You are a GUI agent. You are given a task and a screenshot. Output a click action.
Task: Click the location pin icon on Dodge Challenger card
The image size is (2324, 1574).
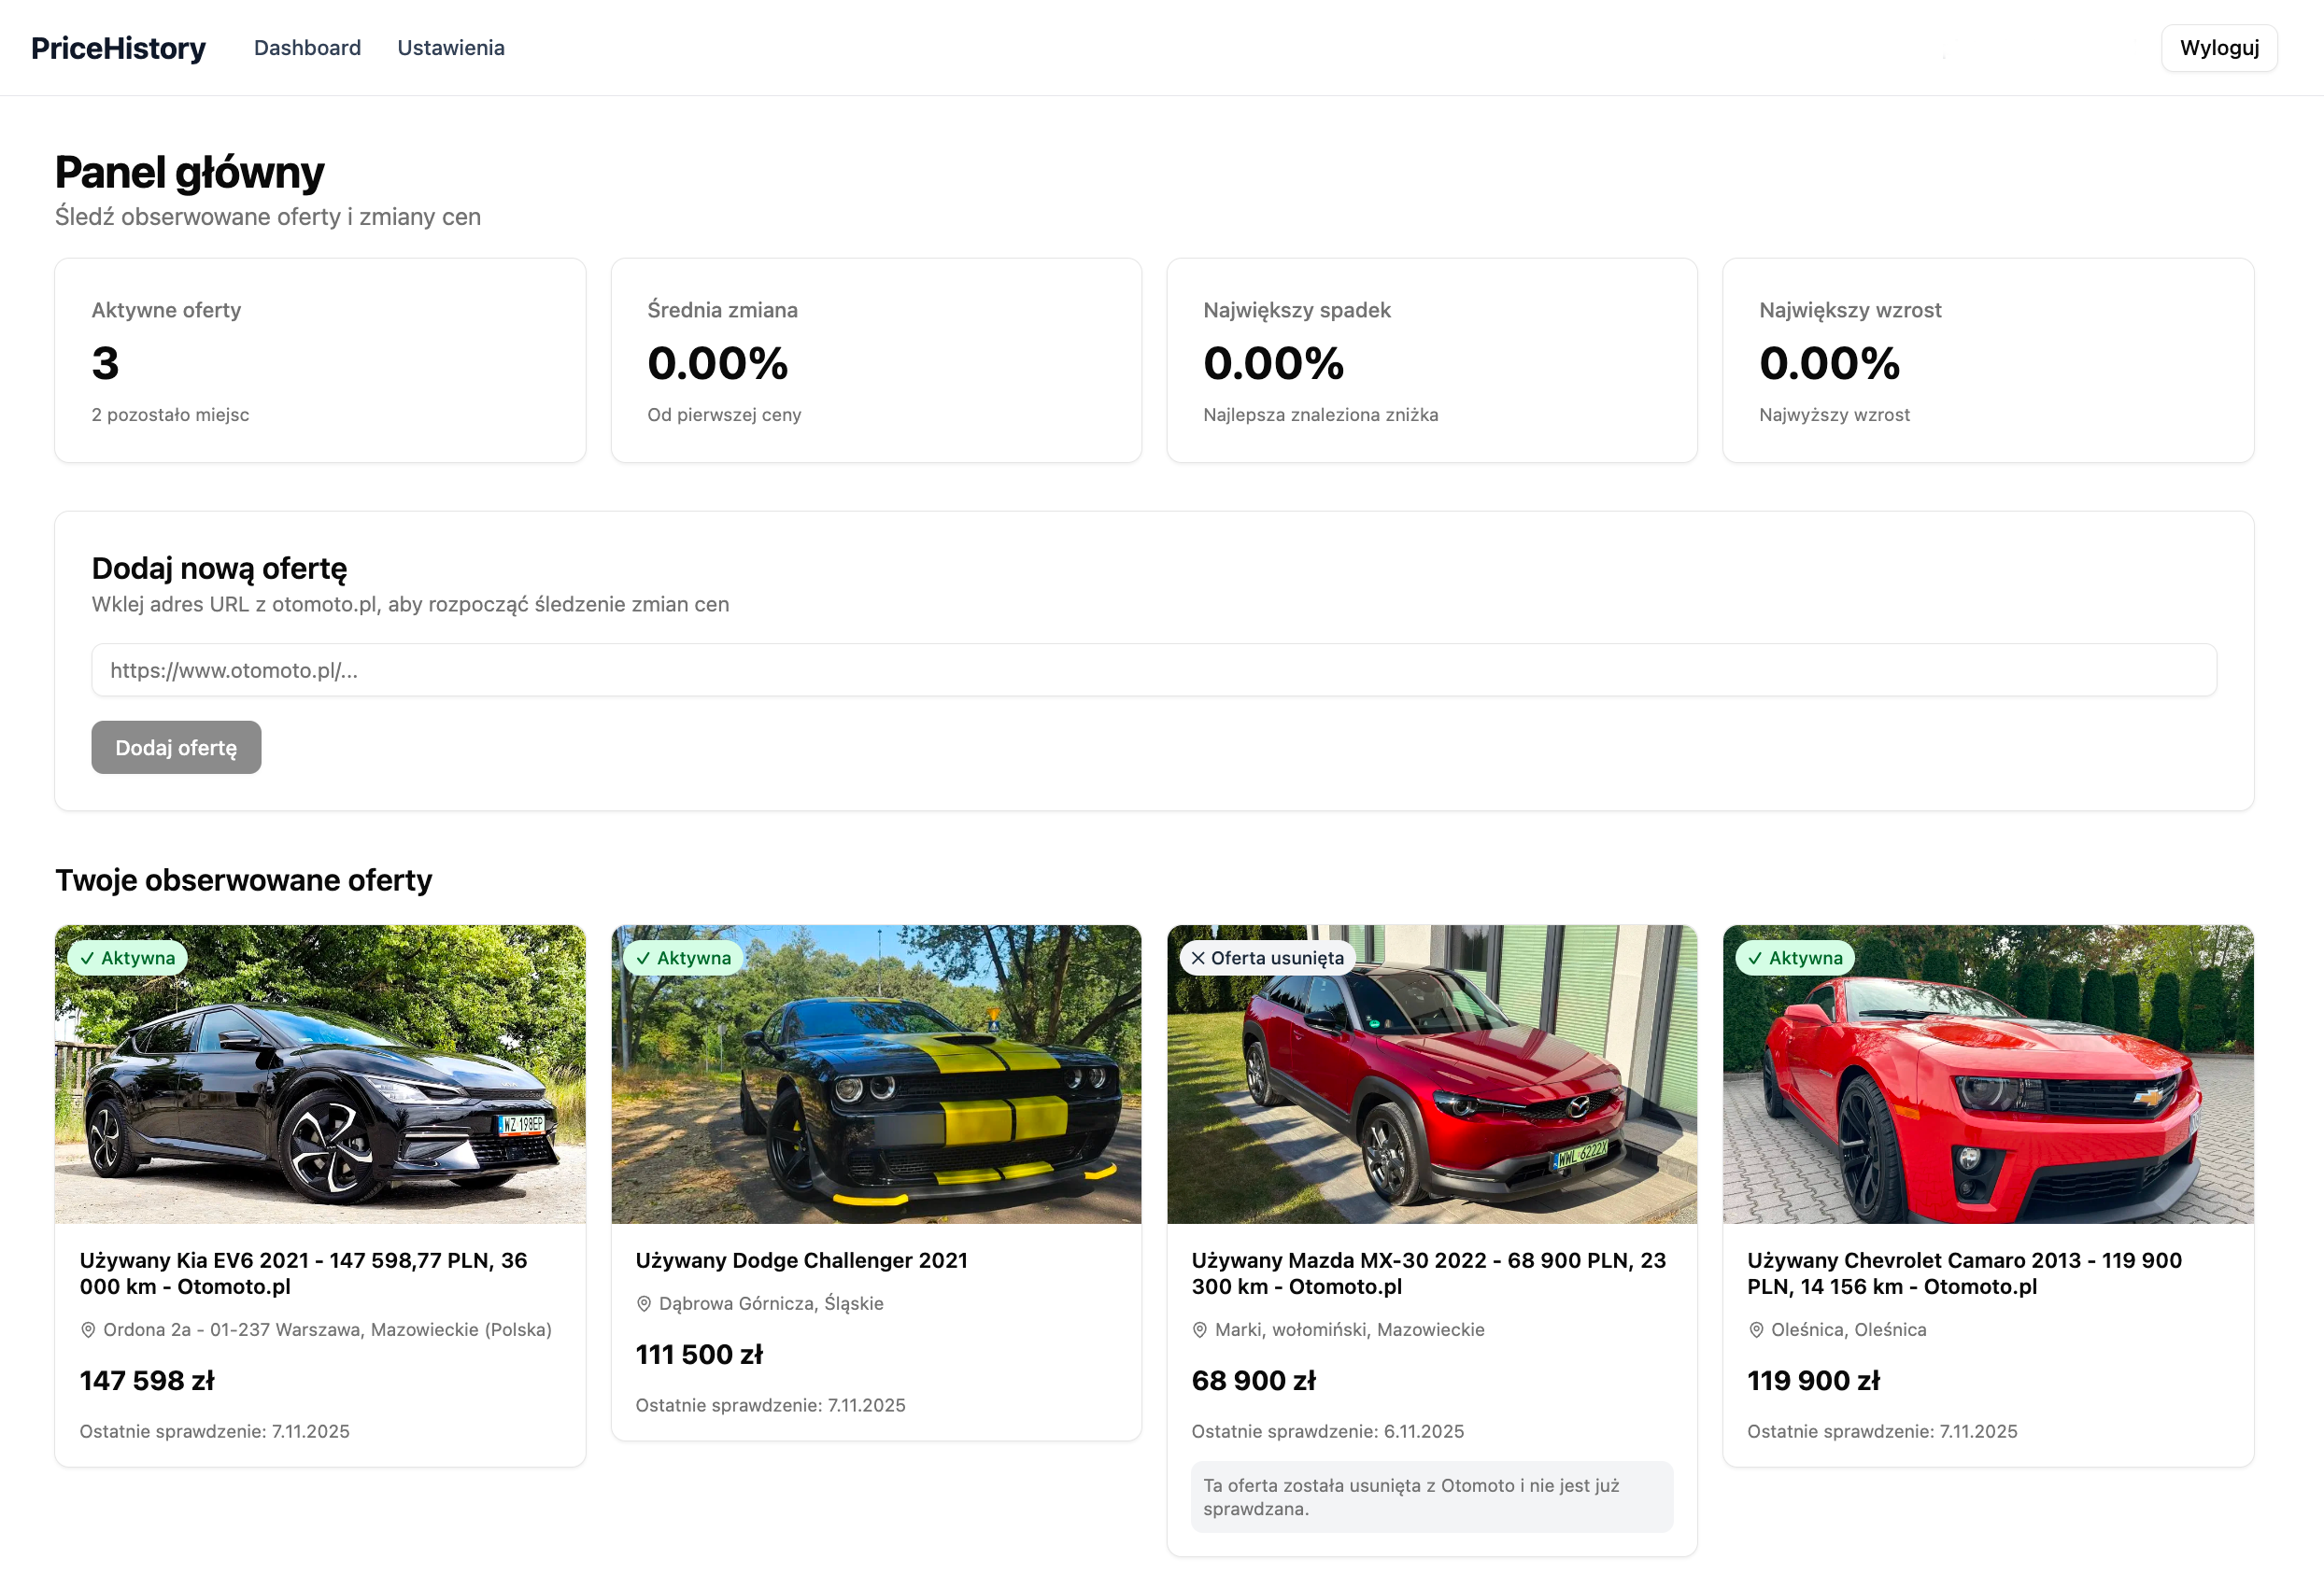(x=645, y=1303)
